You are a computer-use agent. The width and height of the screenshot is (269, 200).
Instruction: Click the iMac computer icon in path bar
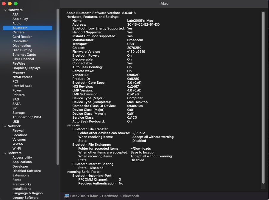pos(67,196)
